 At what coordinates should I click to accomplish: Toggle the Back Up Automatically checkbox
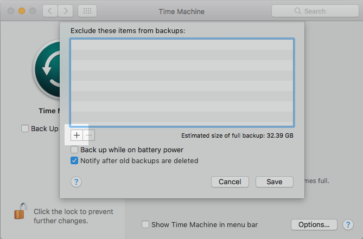click(x=25, y=128)
